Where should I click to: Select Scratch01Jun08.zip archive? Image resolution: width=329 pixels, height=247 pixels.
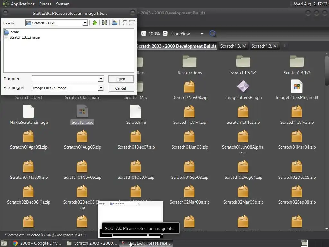[190, 140]
